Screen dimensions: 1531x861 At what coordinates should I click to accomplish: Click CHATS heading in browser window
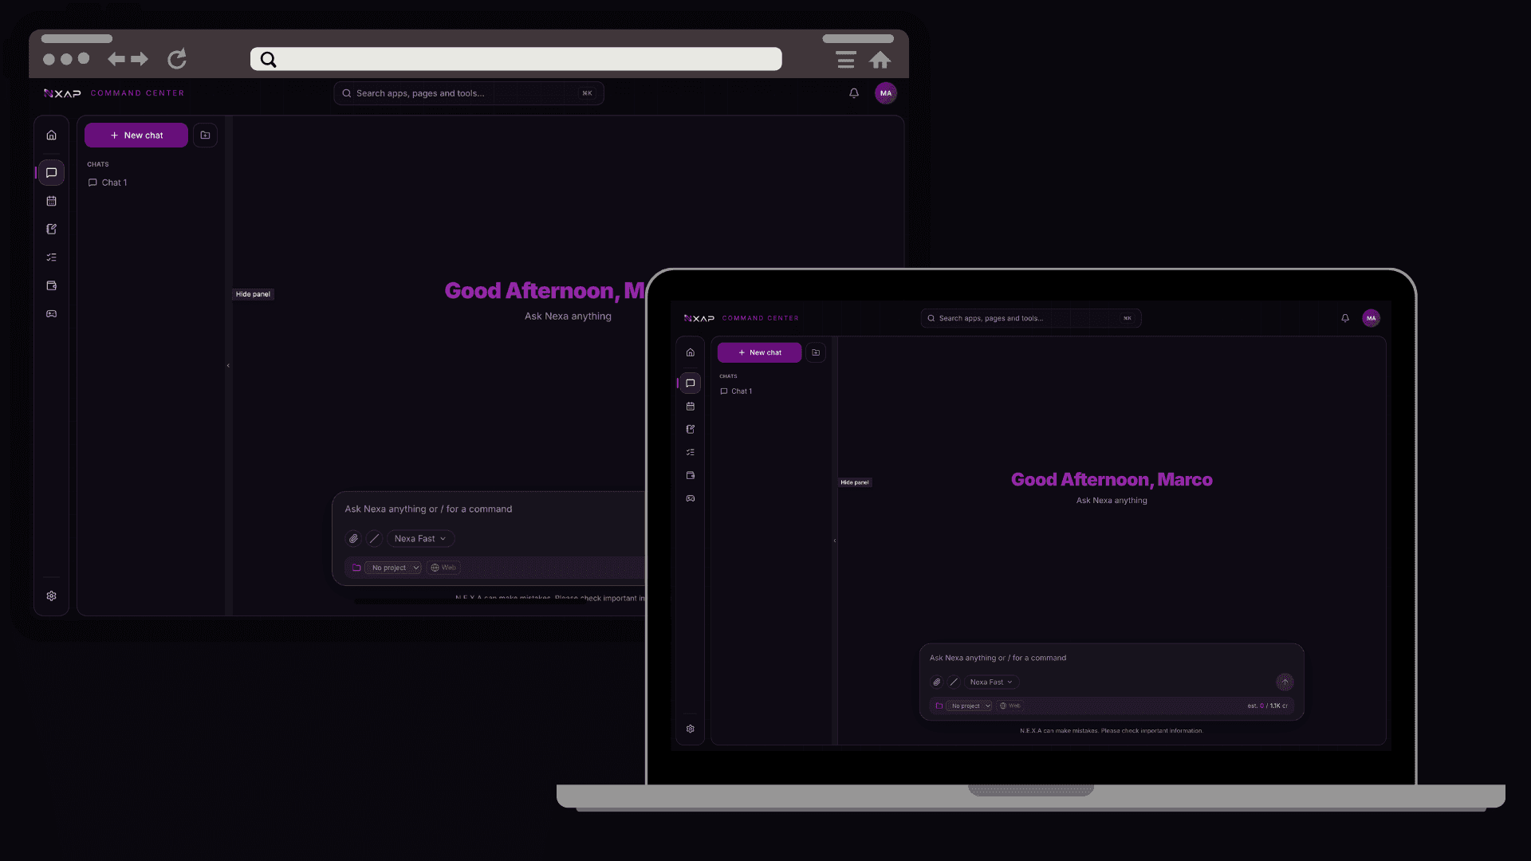point(98,164)
